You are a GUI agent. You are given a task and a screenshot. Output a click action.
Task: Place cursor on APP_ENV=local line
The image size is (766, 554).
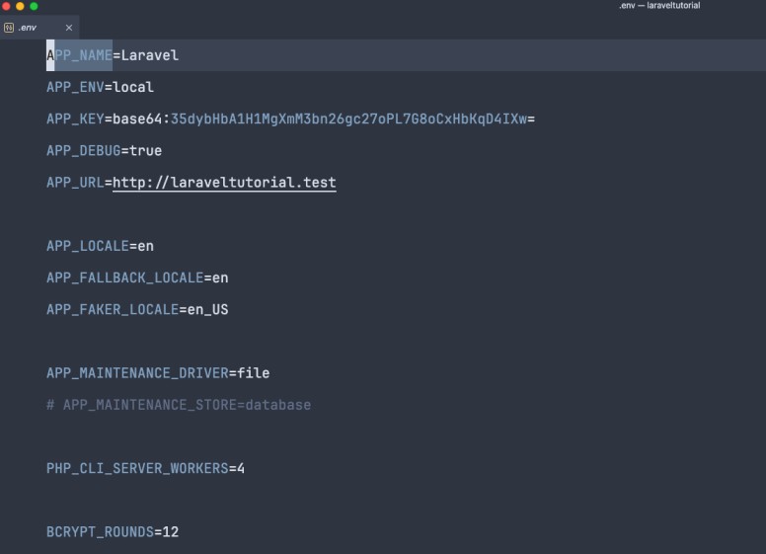[x=100, y=87]
